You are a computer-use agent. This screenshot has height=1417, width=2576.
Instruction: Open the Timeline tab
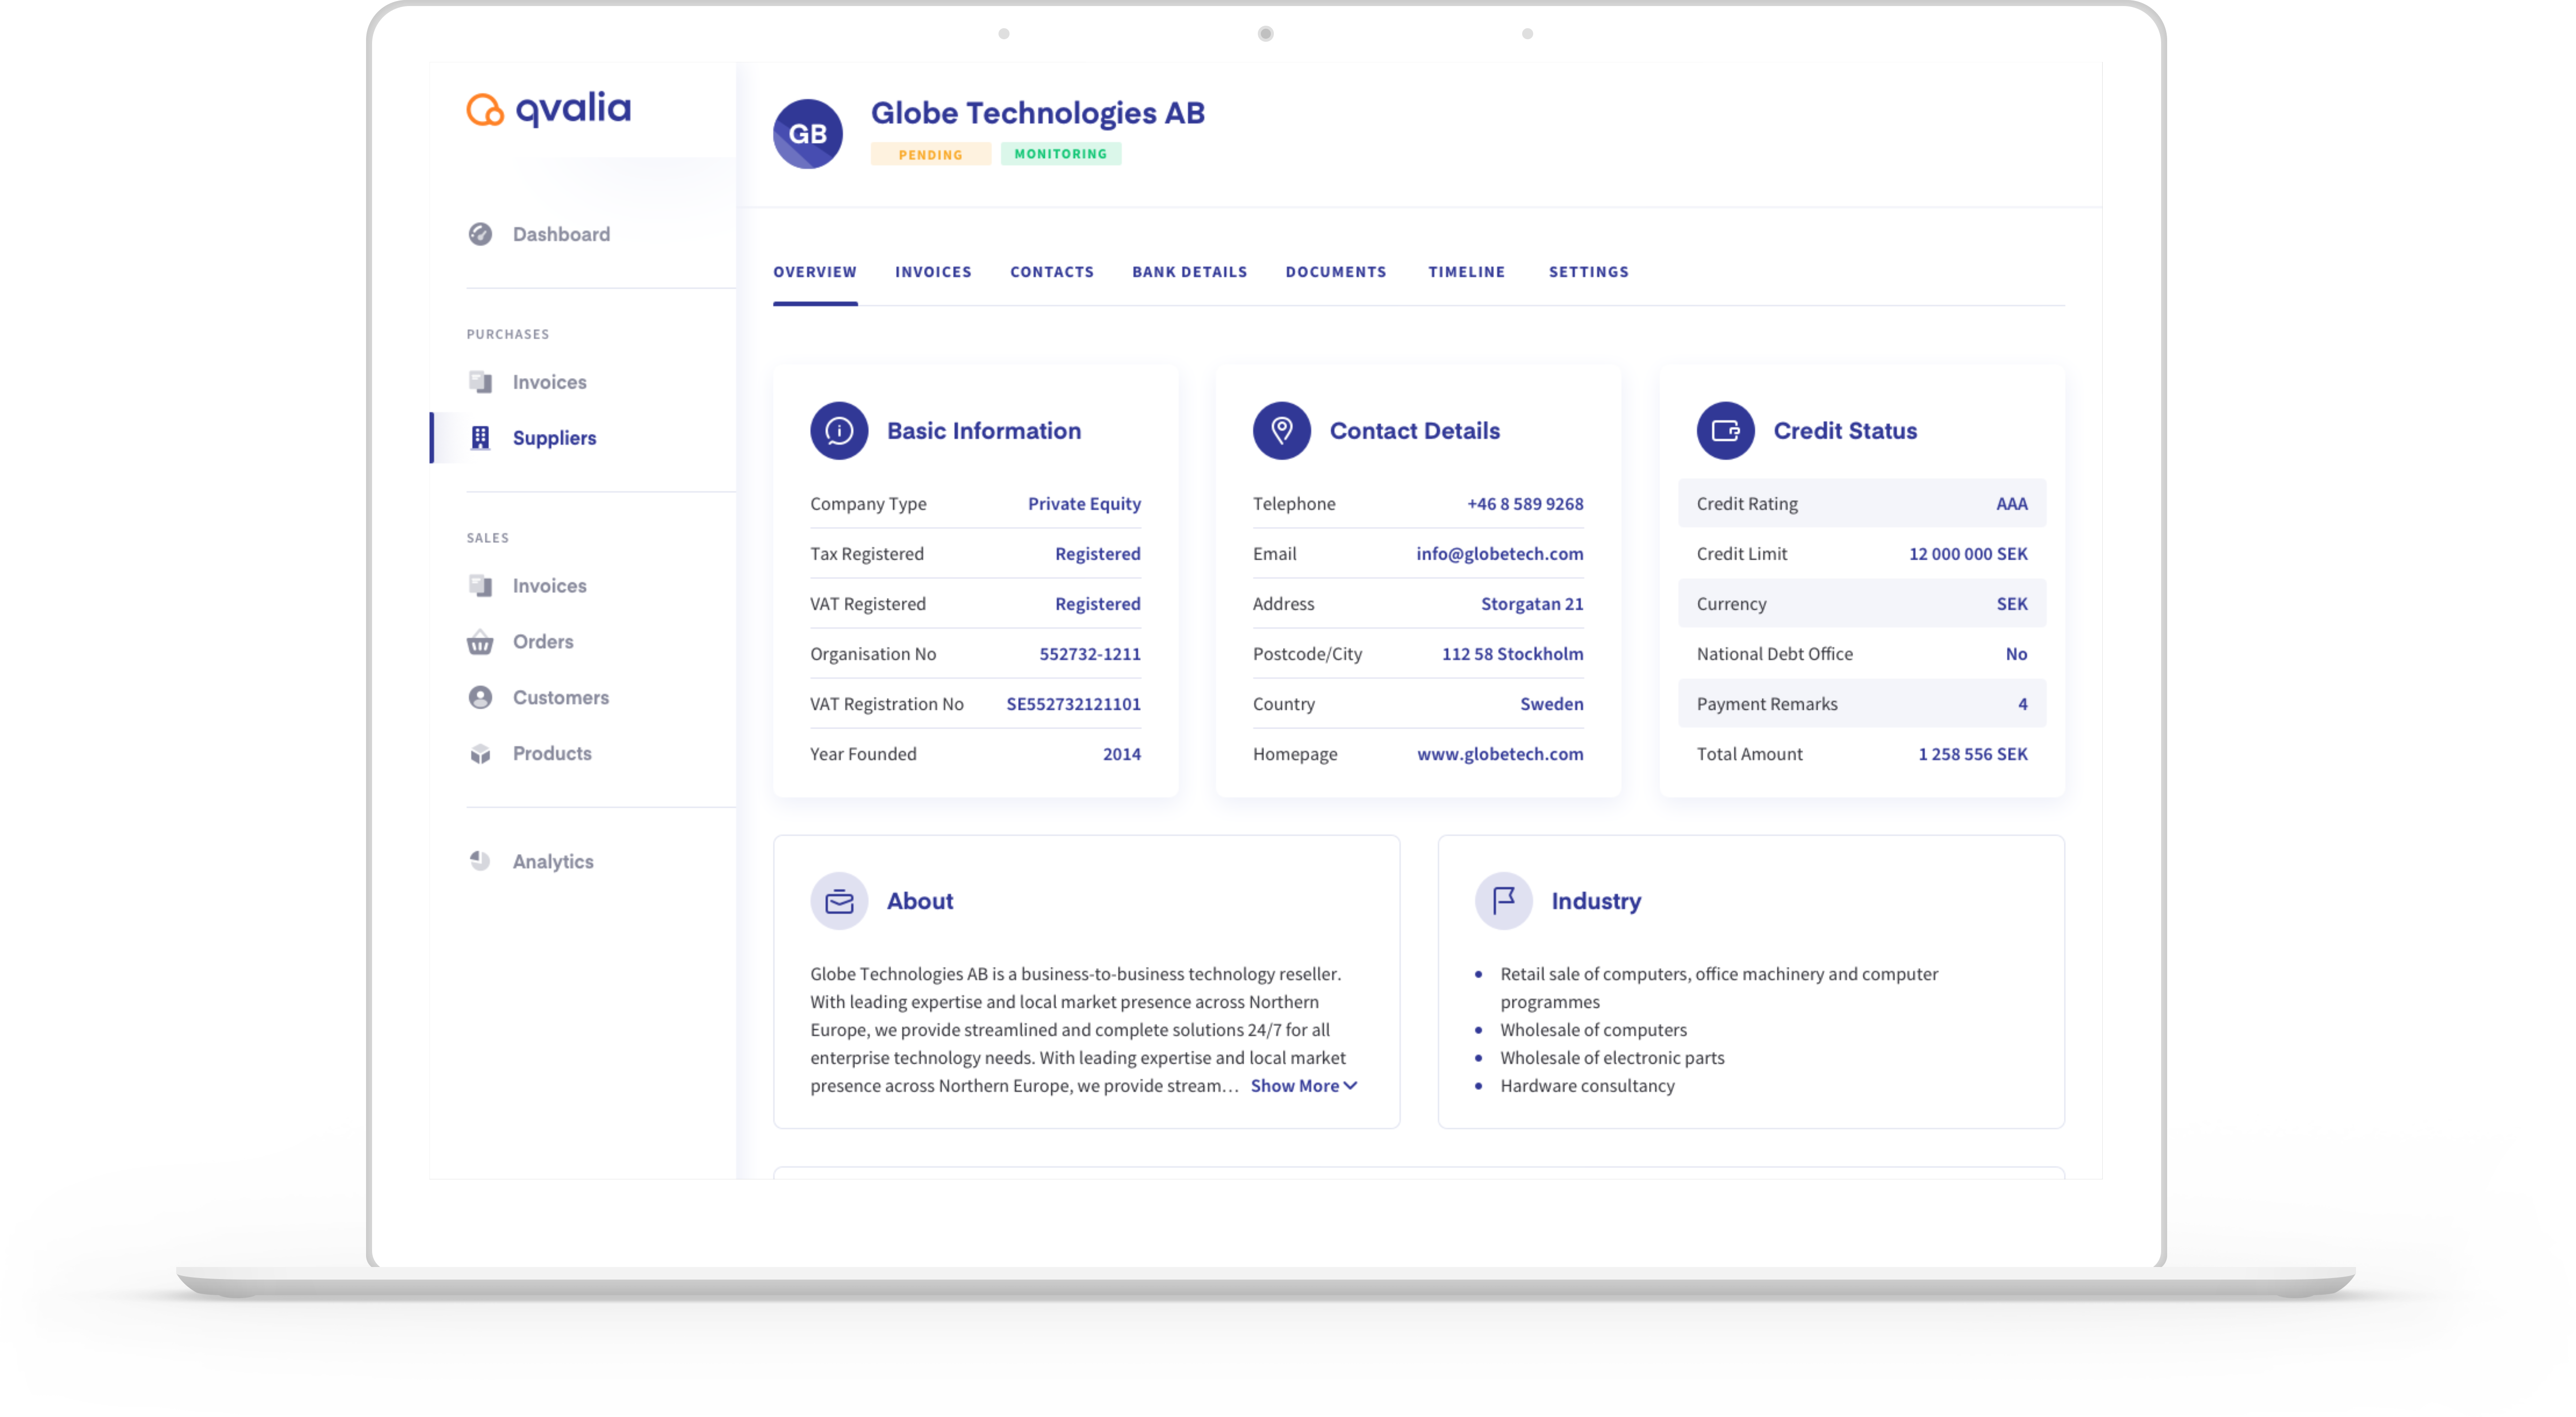point(1466,272)
